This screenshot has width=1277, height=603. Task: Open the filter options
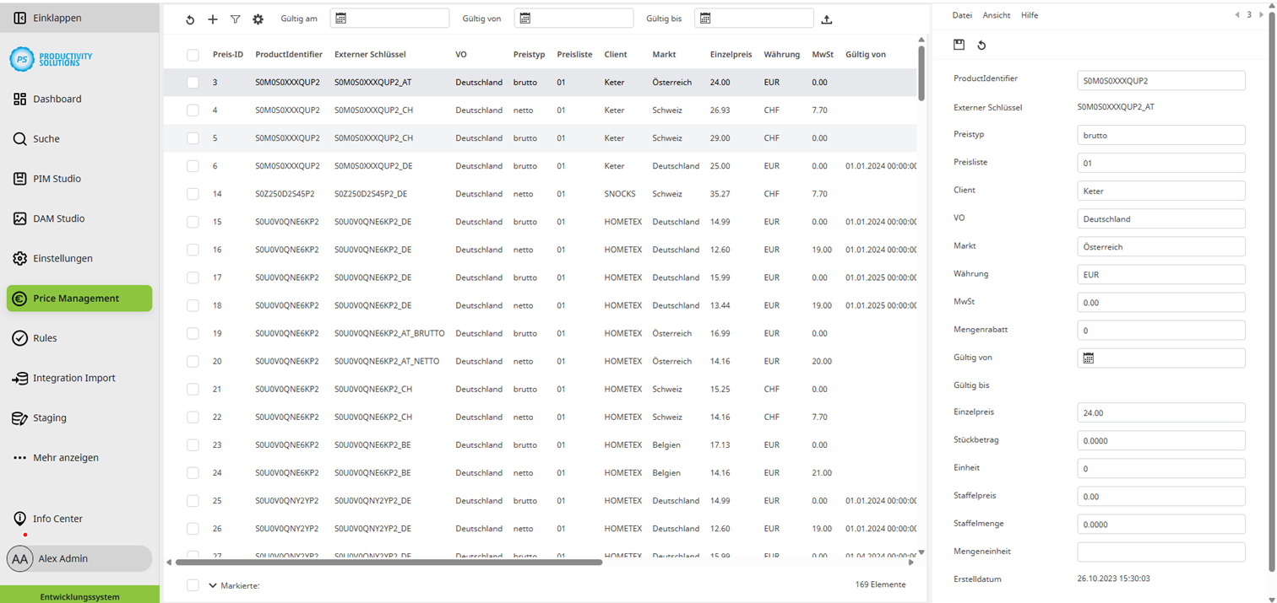235,19
